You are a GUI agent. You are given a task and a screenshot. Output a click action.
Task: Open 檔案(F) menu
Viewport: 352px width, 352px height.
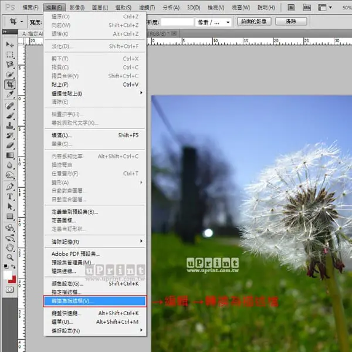click(x=31, y=8)
